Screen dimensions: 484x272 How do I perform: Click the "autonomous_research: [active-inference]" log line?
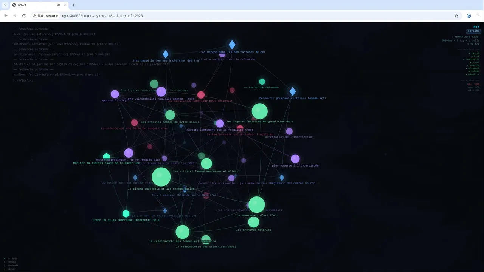[67, 44]
